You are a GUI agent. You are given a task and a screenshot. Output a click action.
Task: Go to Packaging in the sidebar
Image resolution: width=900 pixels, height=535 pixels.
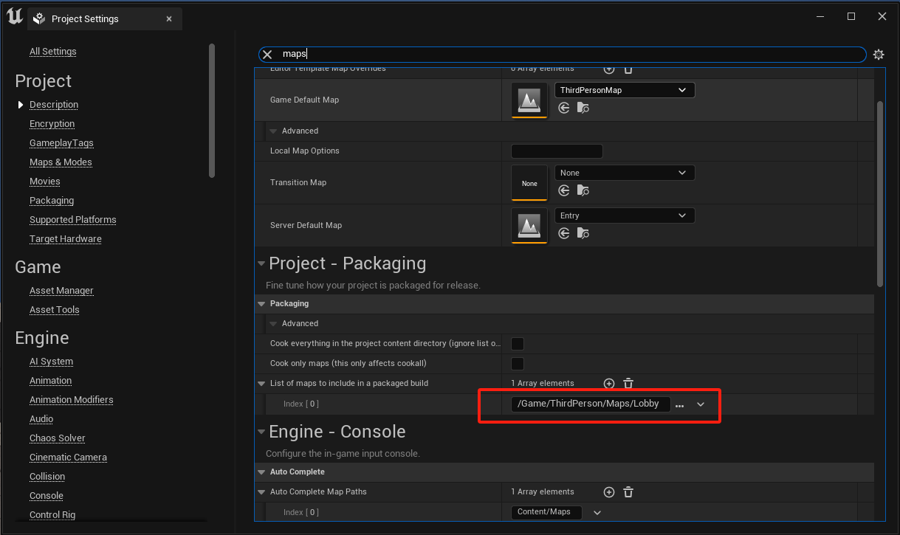[x=52, y=201]
